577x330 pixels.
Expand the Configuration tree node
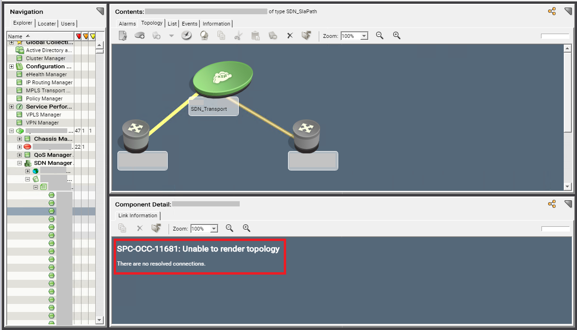pos(11,66)
